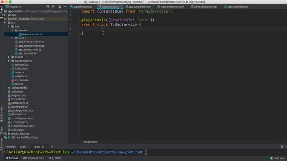Select favicon.ico file
Image resolution: width=287 pixels, height=161 pixels.
pyautogui.click(x=22, y=65)
